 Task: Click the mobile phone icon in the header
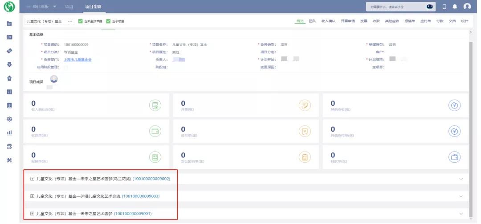coord(444,7)
